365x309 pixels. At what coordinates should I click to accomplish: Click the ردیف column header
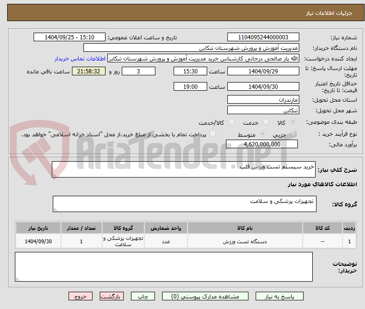click(x=349, y=228)
